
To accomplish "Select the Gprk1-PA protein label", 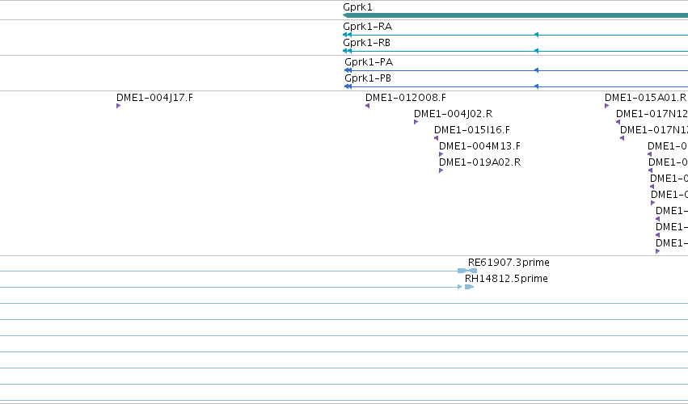I will (369, 62).
